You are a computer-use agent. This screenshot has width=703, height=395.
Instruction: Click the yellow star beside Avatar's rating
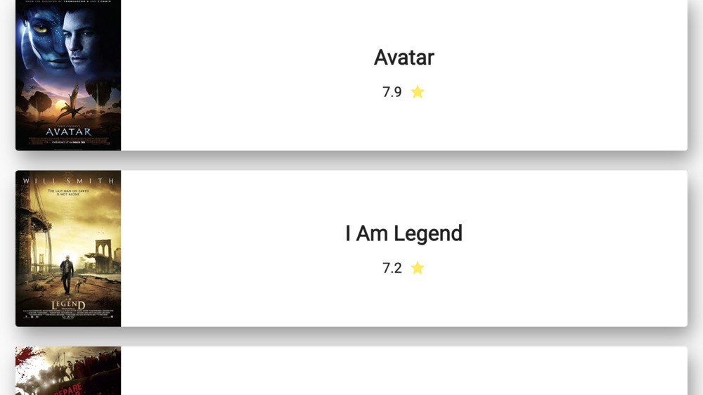click(x=418, y=92)
